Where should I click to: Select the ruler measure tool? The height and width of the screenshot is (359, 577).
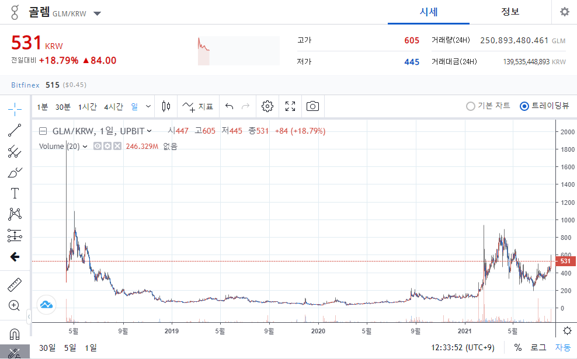click(x=15, y=285)
